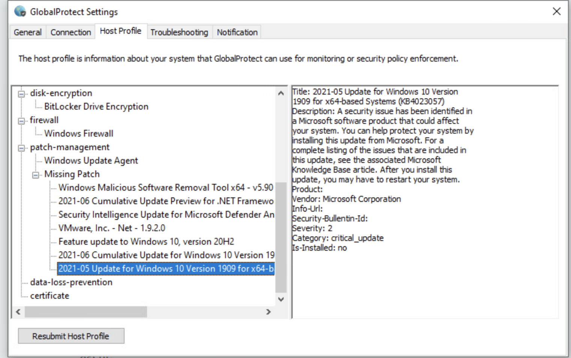Image resolution: width=571 pixels, height=358 pixels.
Task: Switch to the Troubleshooting tab
Action: coord(179,32)
